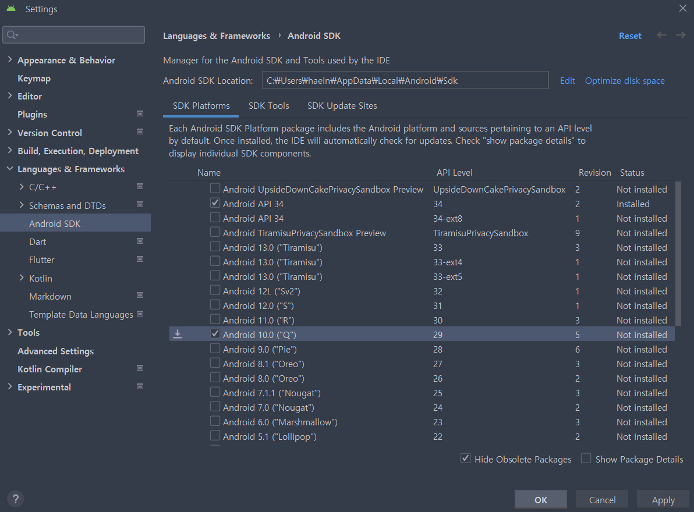The width and height of the screenshot is (694, 512).
Task: Click the search magnifier icon in settings
Action: coord(12,35)
